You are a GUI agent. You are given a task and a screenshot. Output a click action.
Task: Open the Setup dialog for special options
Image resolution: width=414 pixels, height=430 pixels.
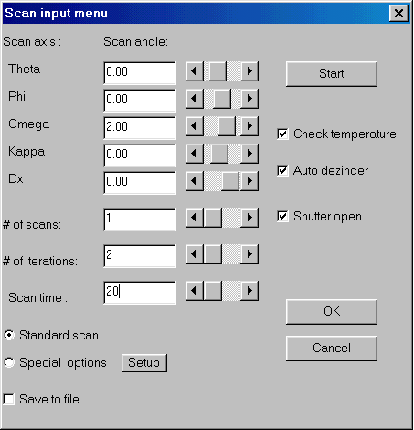[144, 363]
